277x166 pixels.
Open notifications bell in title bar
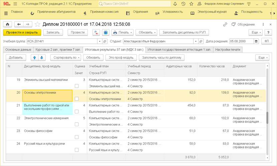(x=175, y=4)
